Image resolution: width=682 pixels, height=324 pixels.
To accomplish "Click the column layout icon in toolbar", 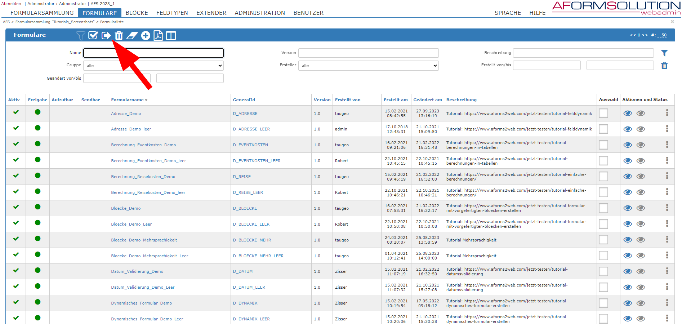I will pyautogui.click(x=171, y=35).
